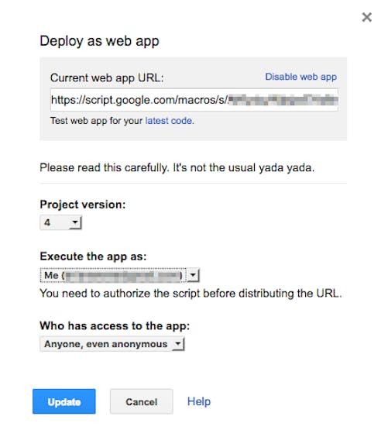Close the Deploy as web app dialog
Image resolution: width=388 pixels, height=430 pixels.
point(366,17)
